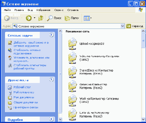Select the Work network folder icon
Viewport: 146px width, 123px height.
(x=72, y=100)
